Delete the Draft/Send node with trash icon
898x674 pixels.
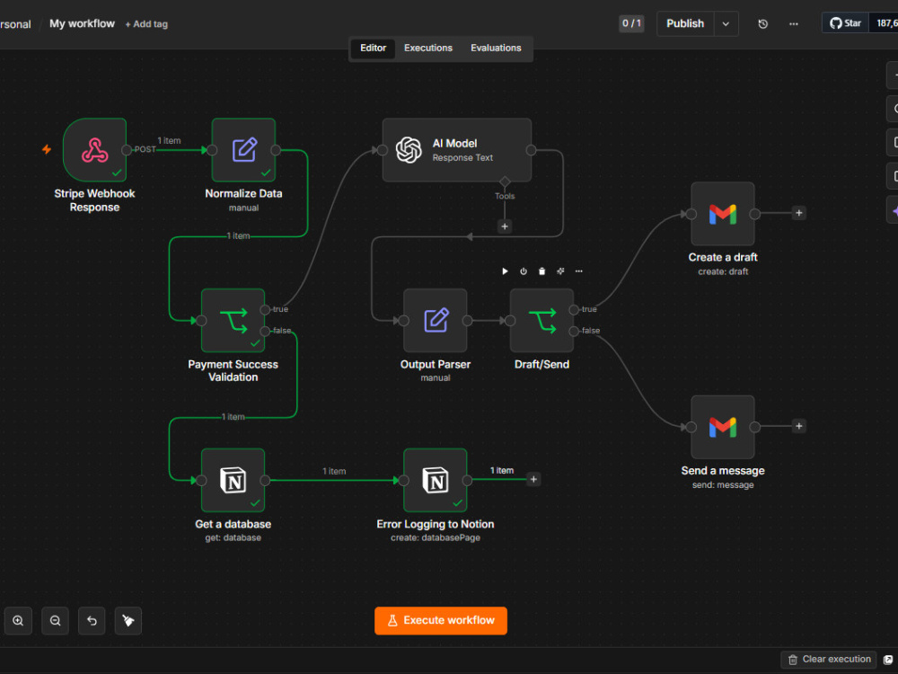(x=541, y=271)
